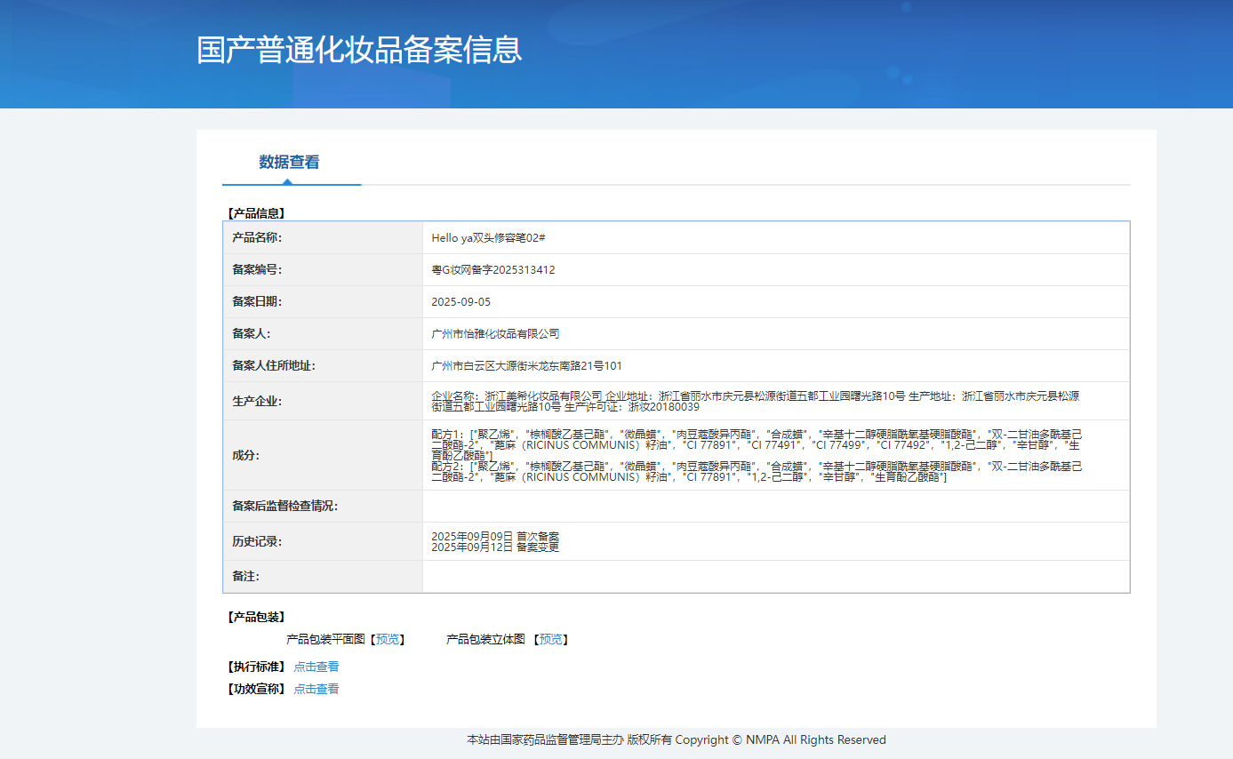Click the 备案人住所地址 row label
Screen dimensions: 1233x759
(274, 365)
